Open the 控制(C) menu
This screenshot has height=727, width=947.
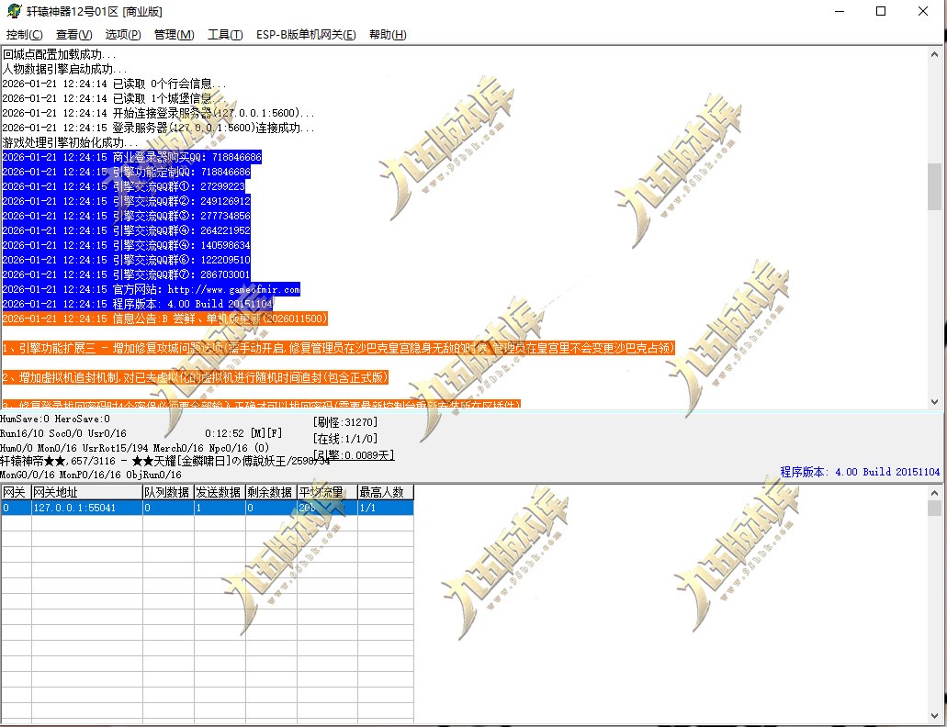click(24, 35)
